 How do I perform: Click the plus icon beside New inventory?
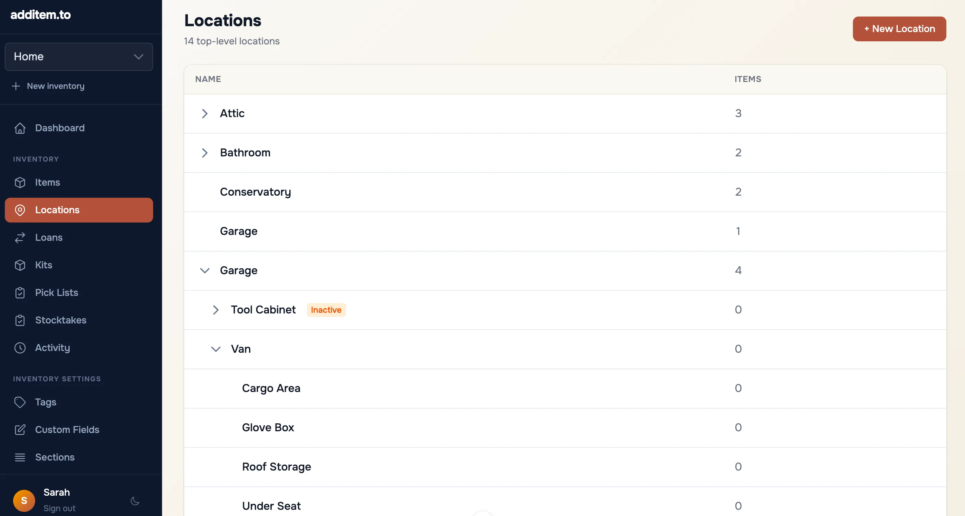tap(16, 86)
